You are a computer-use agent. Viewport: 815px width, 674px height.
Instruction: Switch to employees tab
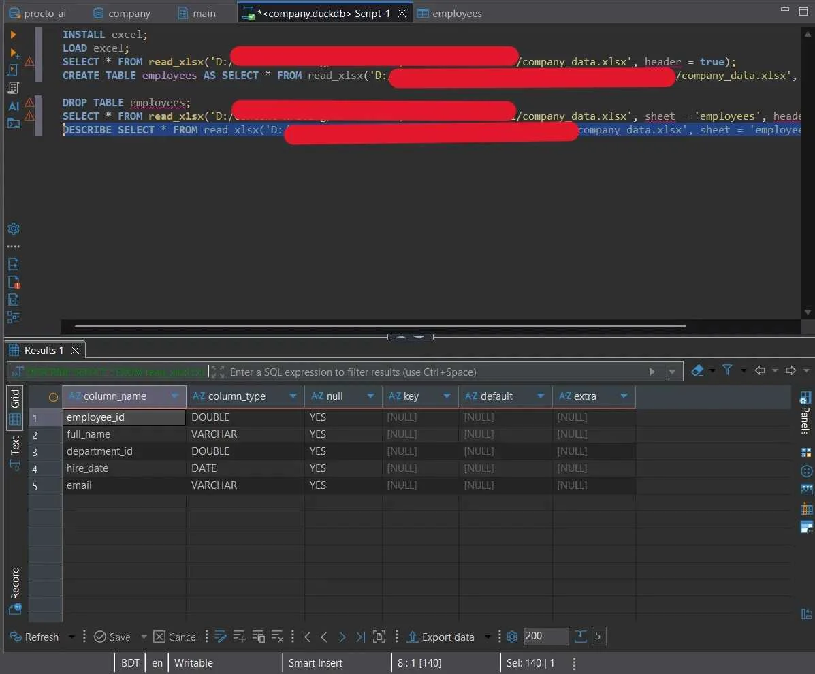click(x=450, y=14)
